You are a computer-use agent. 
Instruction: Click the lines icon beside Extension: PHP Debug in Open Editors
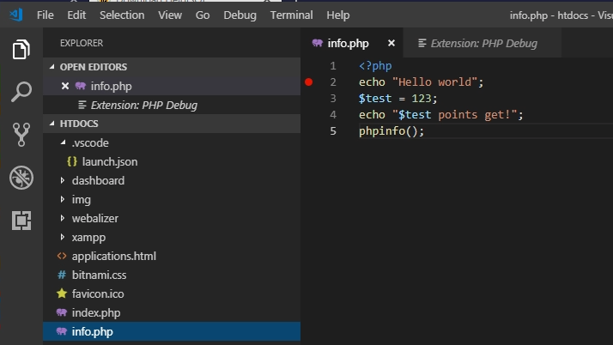(x=82, y=105)
